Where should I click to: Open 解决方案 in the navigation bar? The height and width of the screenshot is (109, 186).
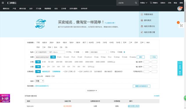click(23, 8)
